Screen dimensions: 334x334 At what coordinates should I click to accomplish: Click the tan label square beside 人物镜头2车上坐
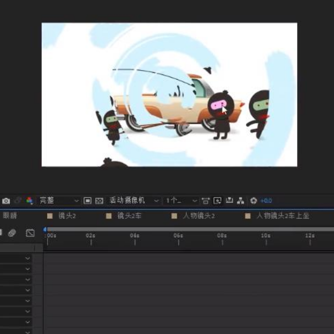[248, 216]
